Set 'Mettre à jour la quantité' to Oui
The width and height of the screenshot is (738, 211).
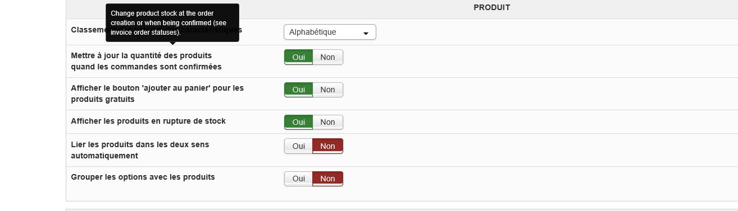(298, 57)
